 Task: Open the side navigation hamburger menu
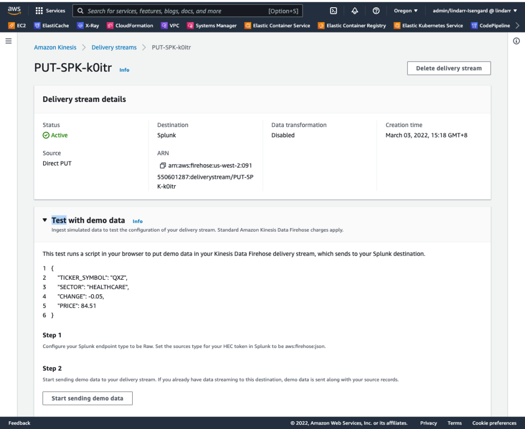click(9, 41)
